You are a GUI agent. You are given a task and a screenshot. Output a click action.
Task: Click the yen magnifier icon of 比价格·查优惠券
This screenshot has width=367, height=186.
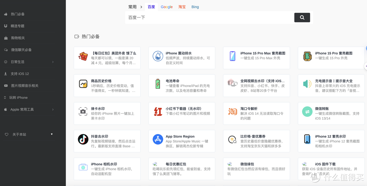(232, 140)
